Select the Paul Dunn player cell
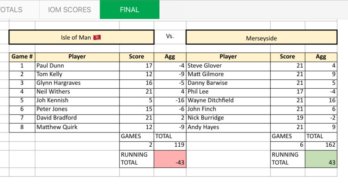Screen dimensions: 348x186 click(x=77, y=66)
